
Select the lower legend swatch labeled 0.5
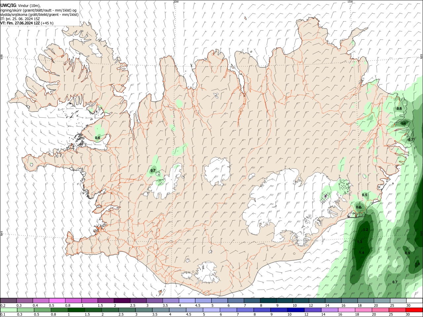pyautogui.click(x=42, y=310)
